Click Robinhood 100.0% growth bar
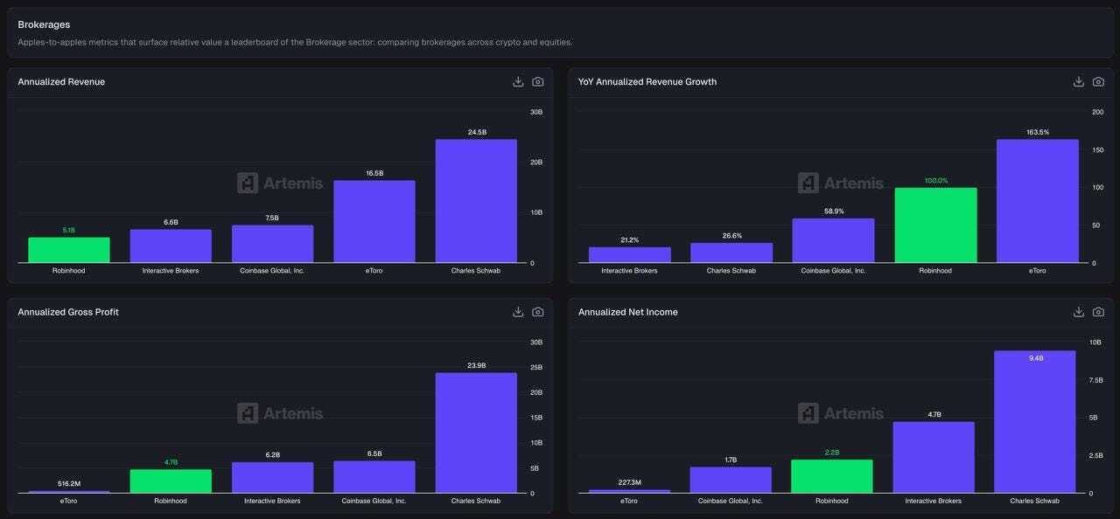Image resolution: width=1120 pixels, height=519 pixels. tap(935, 225)
